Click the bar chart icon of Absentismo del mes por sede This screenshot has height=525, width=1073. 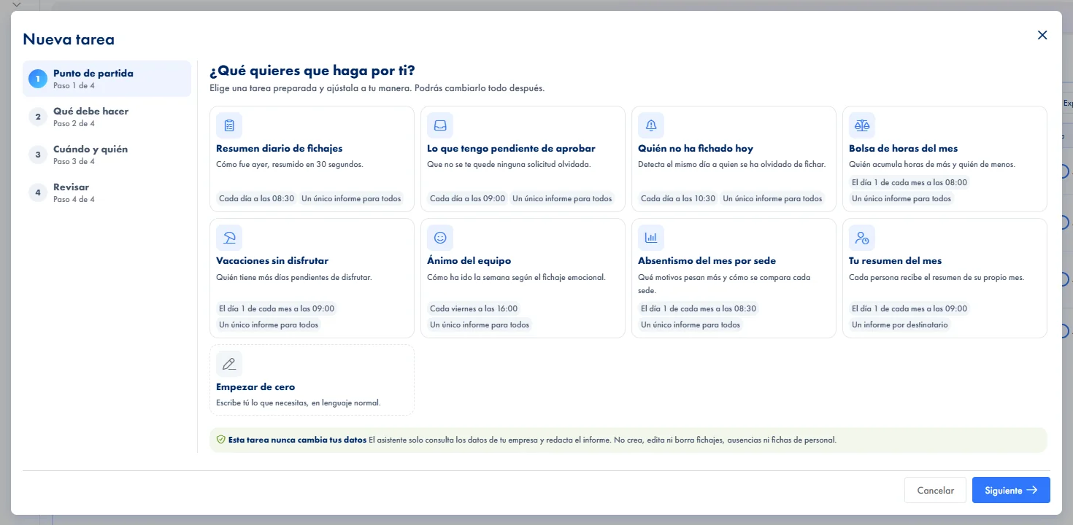coord(651,238)
